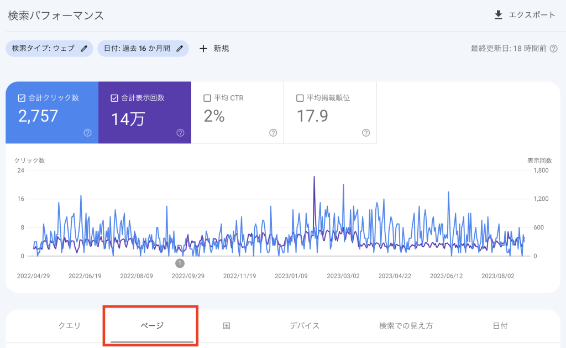The height and width of the screenshot is (348, 566).
Task: Click the plus icon for 新規 filter
Action: (203, 49)
